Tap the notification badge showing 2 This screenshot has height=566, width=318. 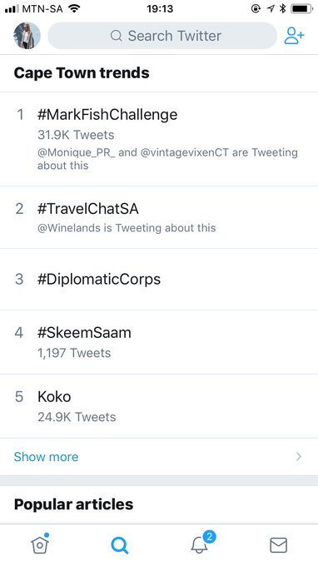coord(209,537)
